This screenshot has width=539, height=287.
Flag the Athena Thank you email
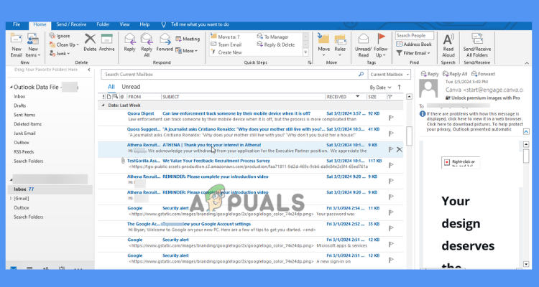[x=391, y=149]
